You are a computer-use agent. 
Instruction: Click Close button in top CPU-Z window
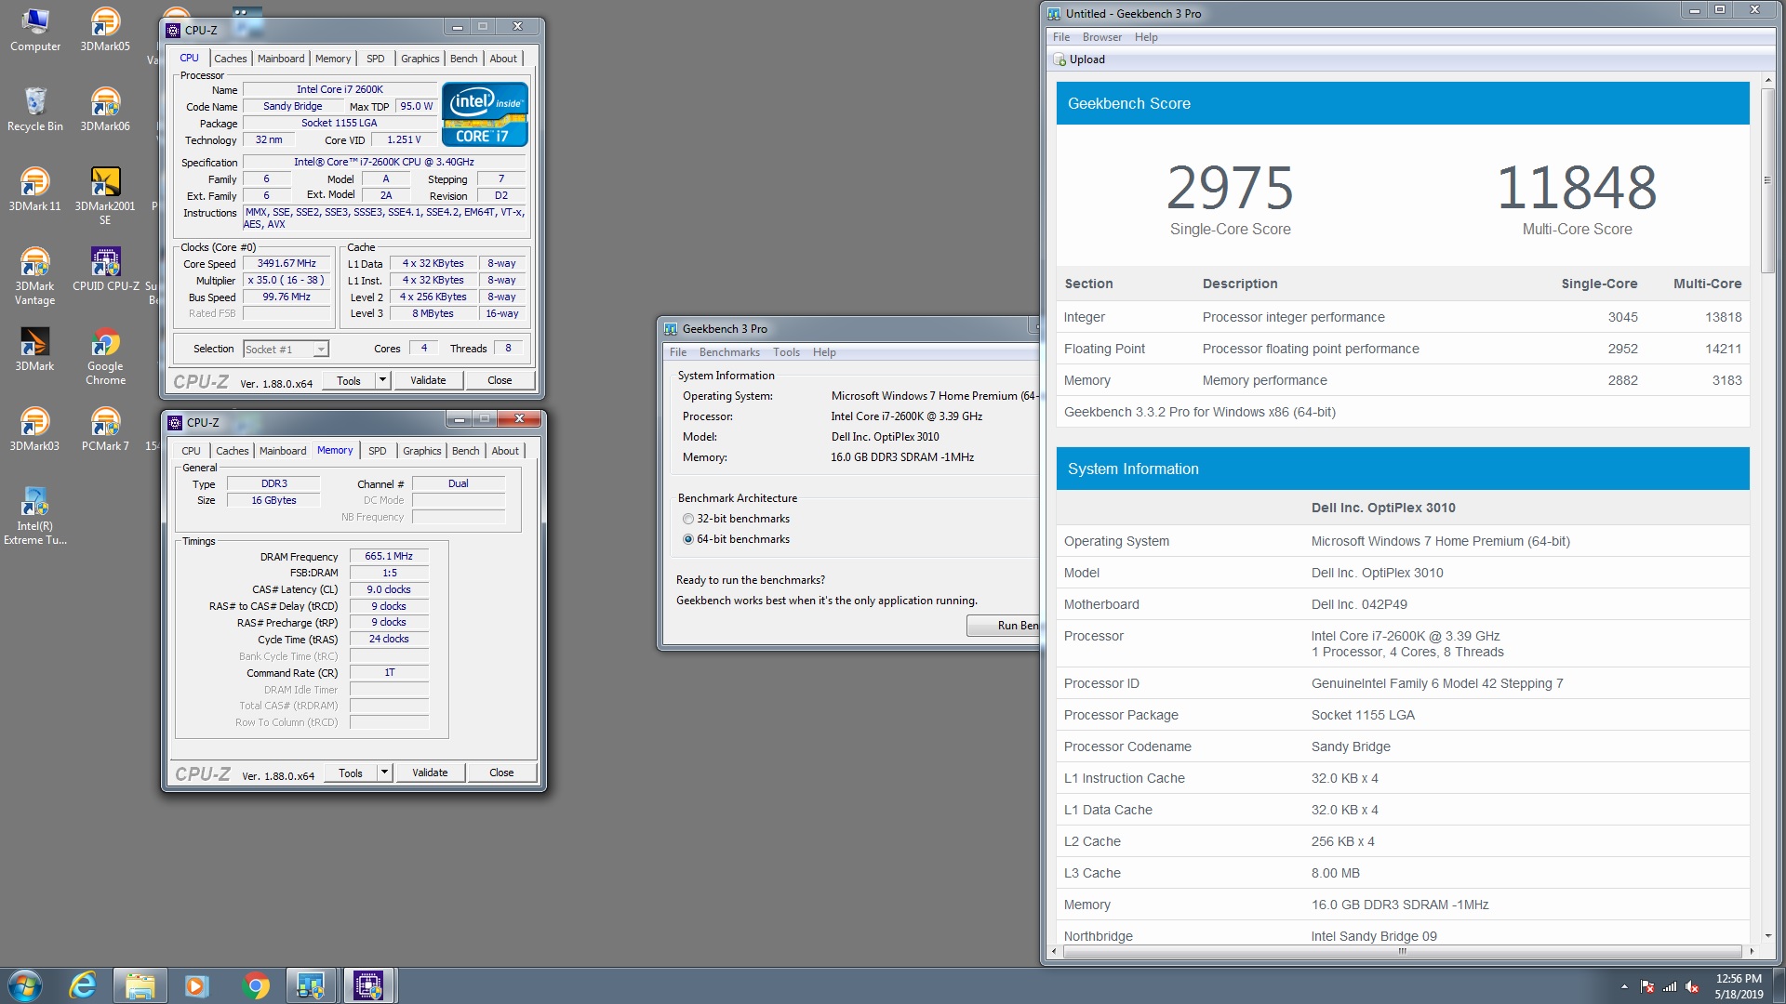click(500, 380)
